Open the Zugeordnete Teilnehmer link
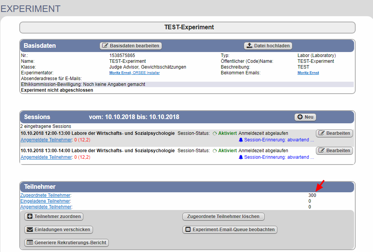This screenshot has width=373, height=252. click(46, 195)
